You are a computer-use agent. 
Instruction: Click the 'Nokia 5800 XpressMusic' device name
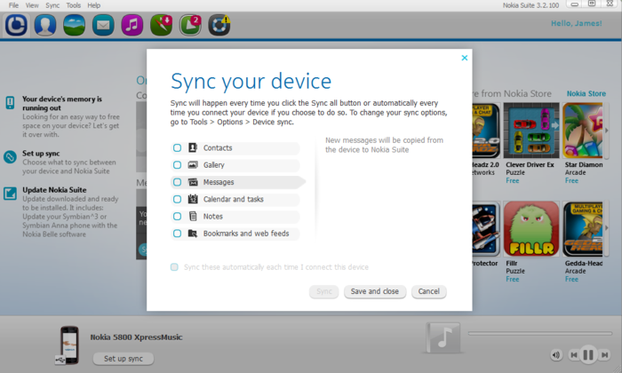[136, 337]
